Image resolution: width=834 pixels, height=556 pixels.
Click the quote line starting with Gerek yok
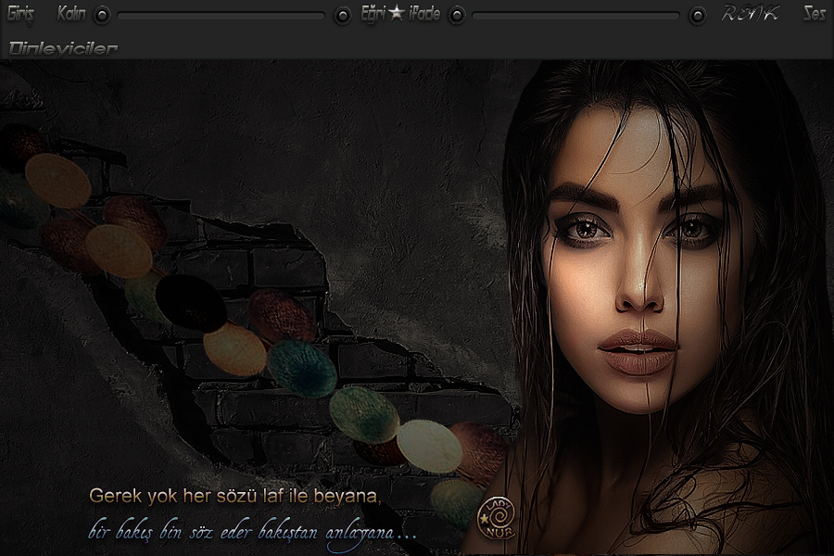234,497
